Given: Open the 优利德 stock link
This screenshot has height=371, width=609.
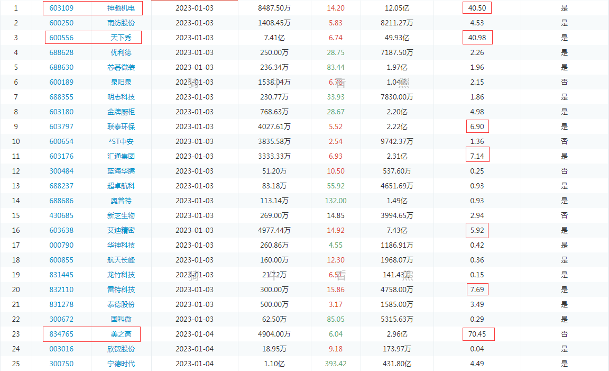Looking at the screenshot, I should (121, 52).
